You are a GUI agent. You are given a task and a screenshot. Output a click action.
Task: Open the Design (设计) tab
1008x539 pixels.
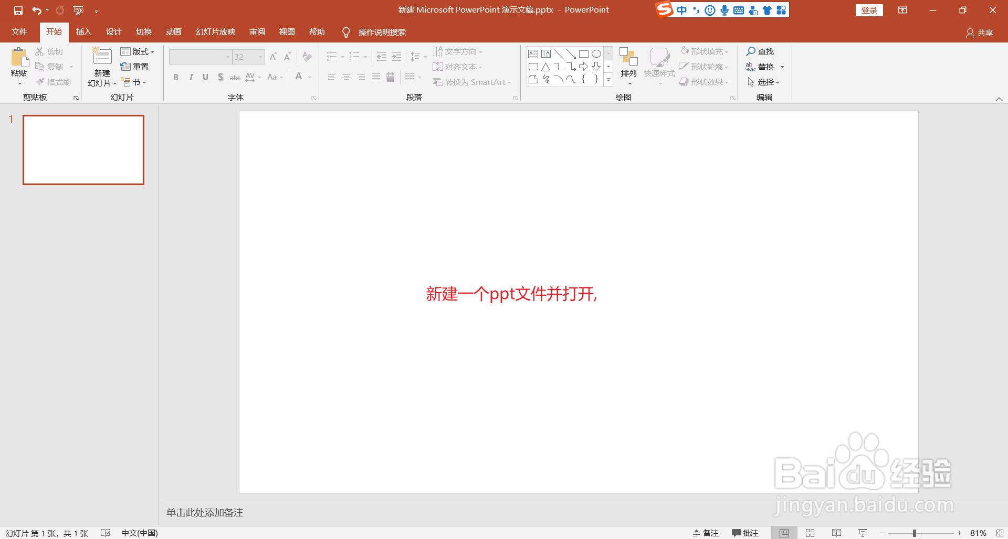click(113, 32)
